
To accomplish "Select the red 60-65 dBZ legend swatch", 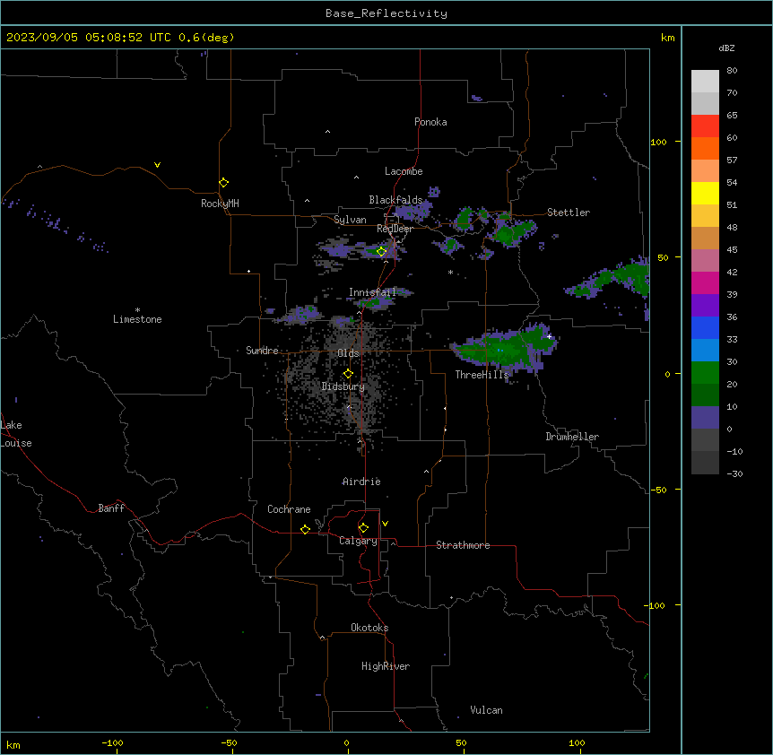I will (x=705, y=126).
